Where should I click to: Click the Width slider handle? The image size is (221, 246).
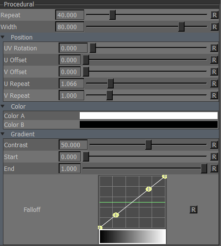click(x=181, y=27)
